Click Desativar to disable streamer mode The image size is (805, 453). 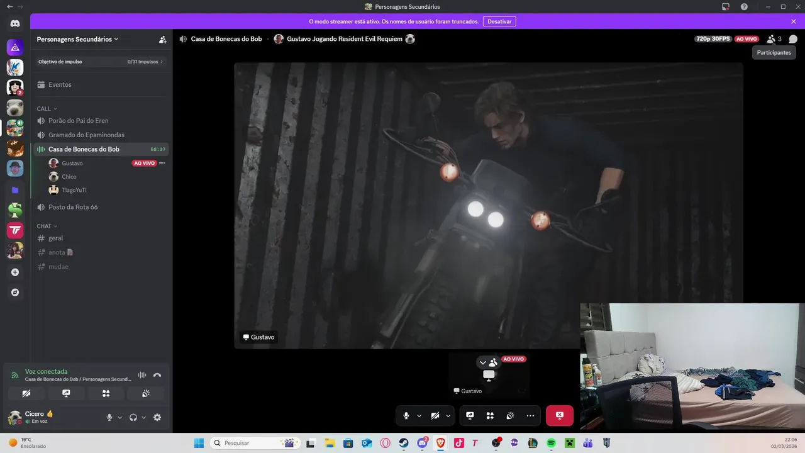tap(499, 21)
